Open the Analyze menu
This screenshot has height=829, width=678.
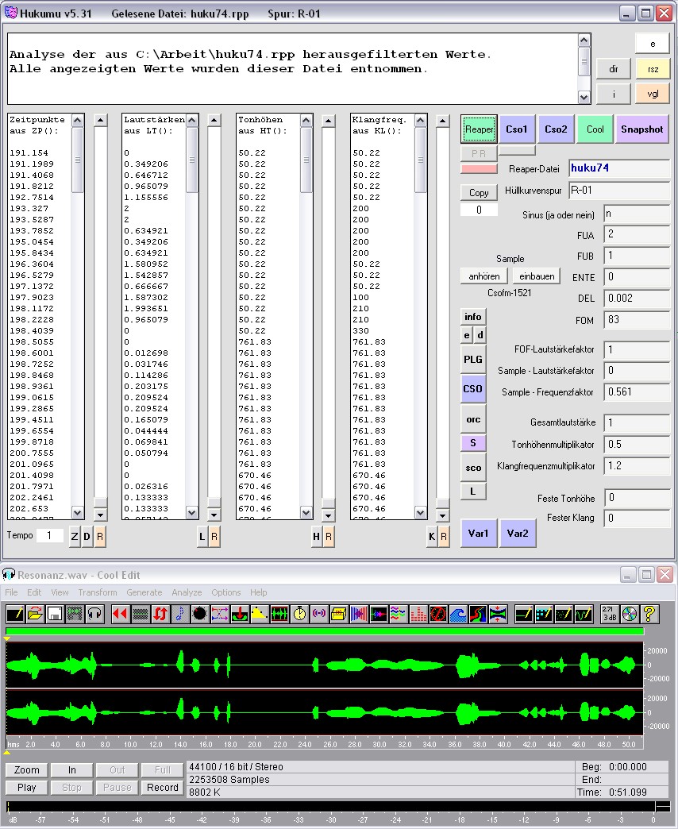187,592
